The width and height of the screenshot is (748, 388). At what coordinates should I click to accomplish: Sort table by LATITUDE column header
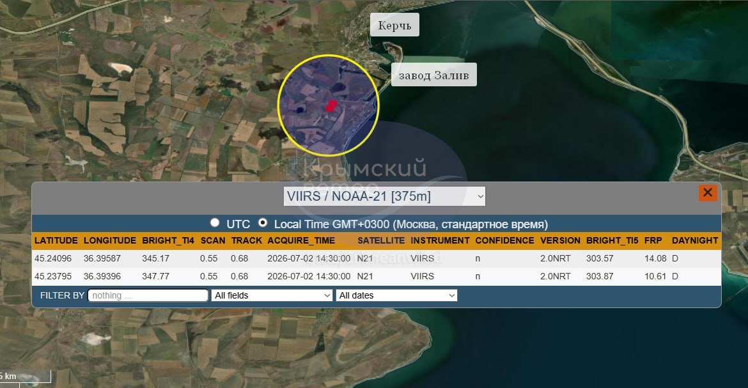coord(56,240)
